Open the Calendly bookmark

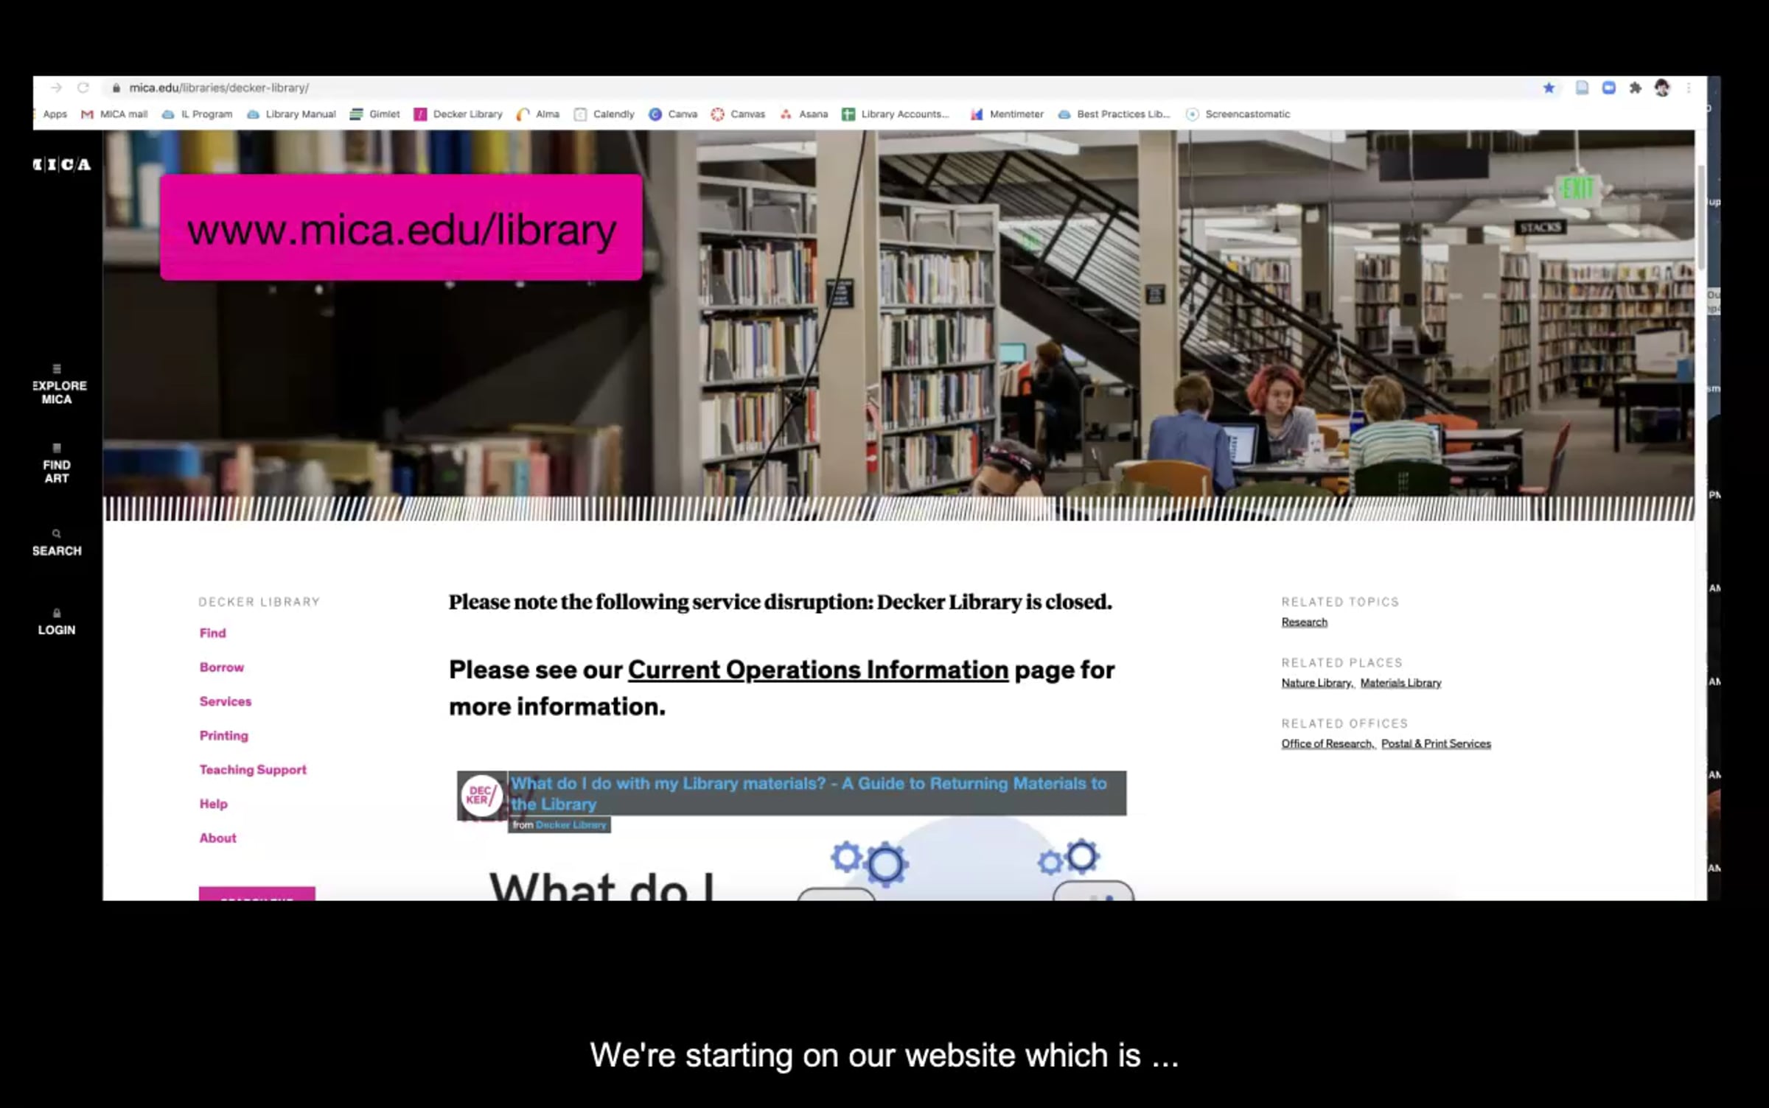click(604, 114)
